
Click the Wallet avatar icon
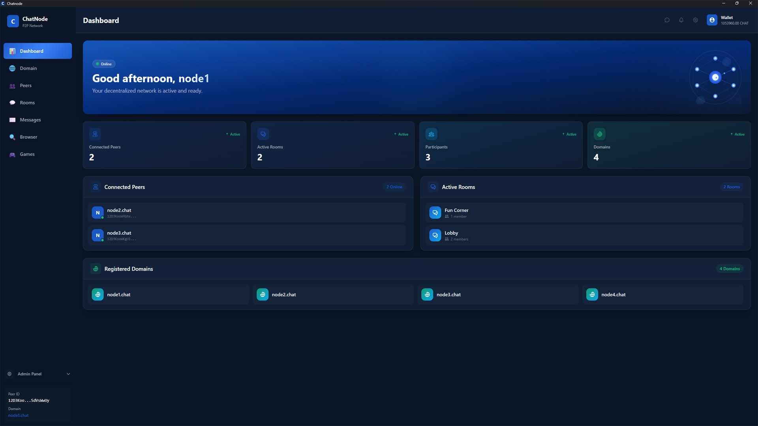[712, 20]
